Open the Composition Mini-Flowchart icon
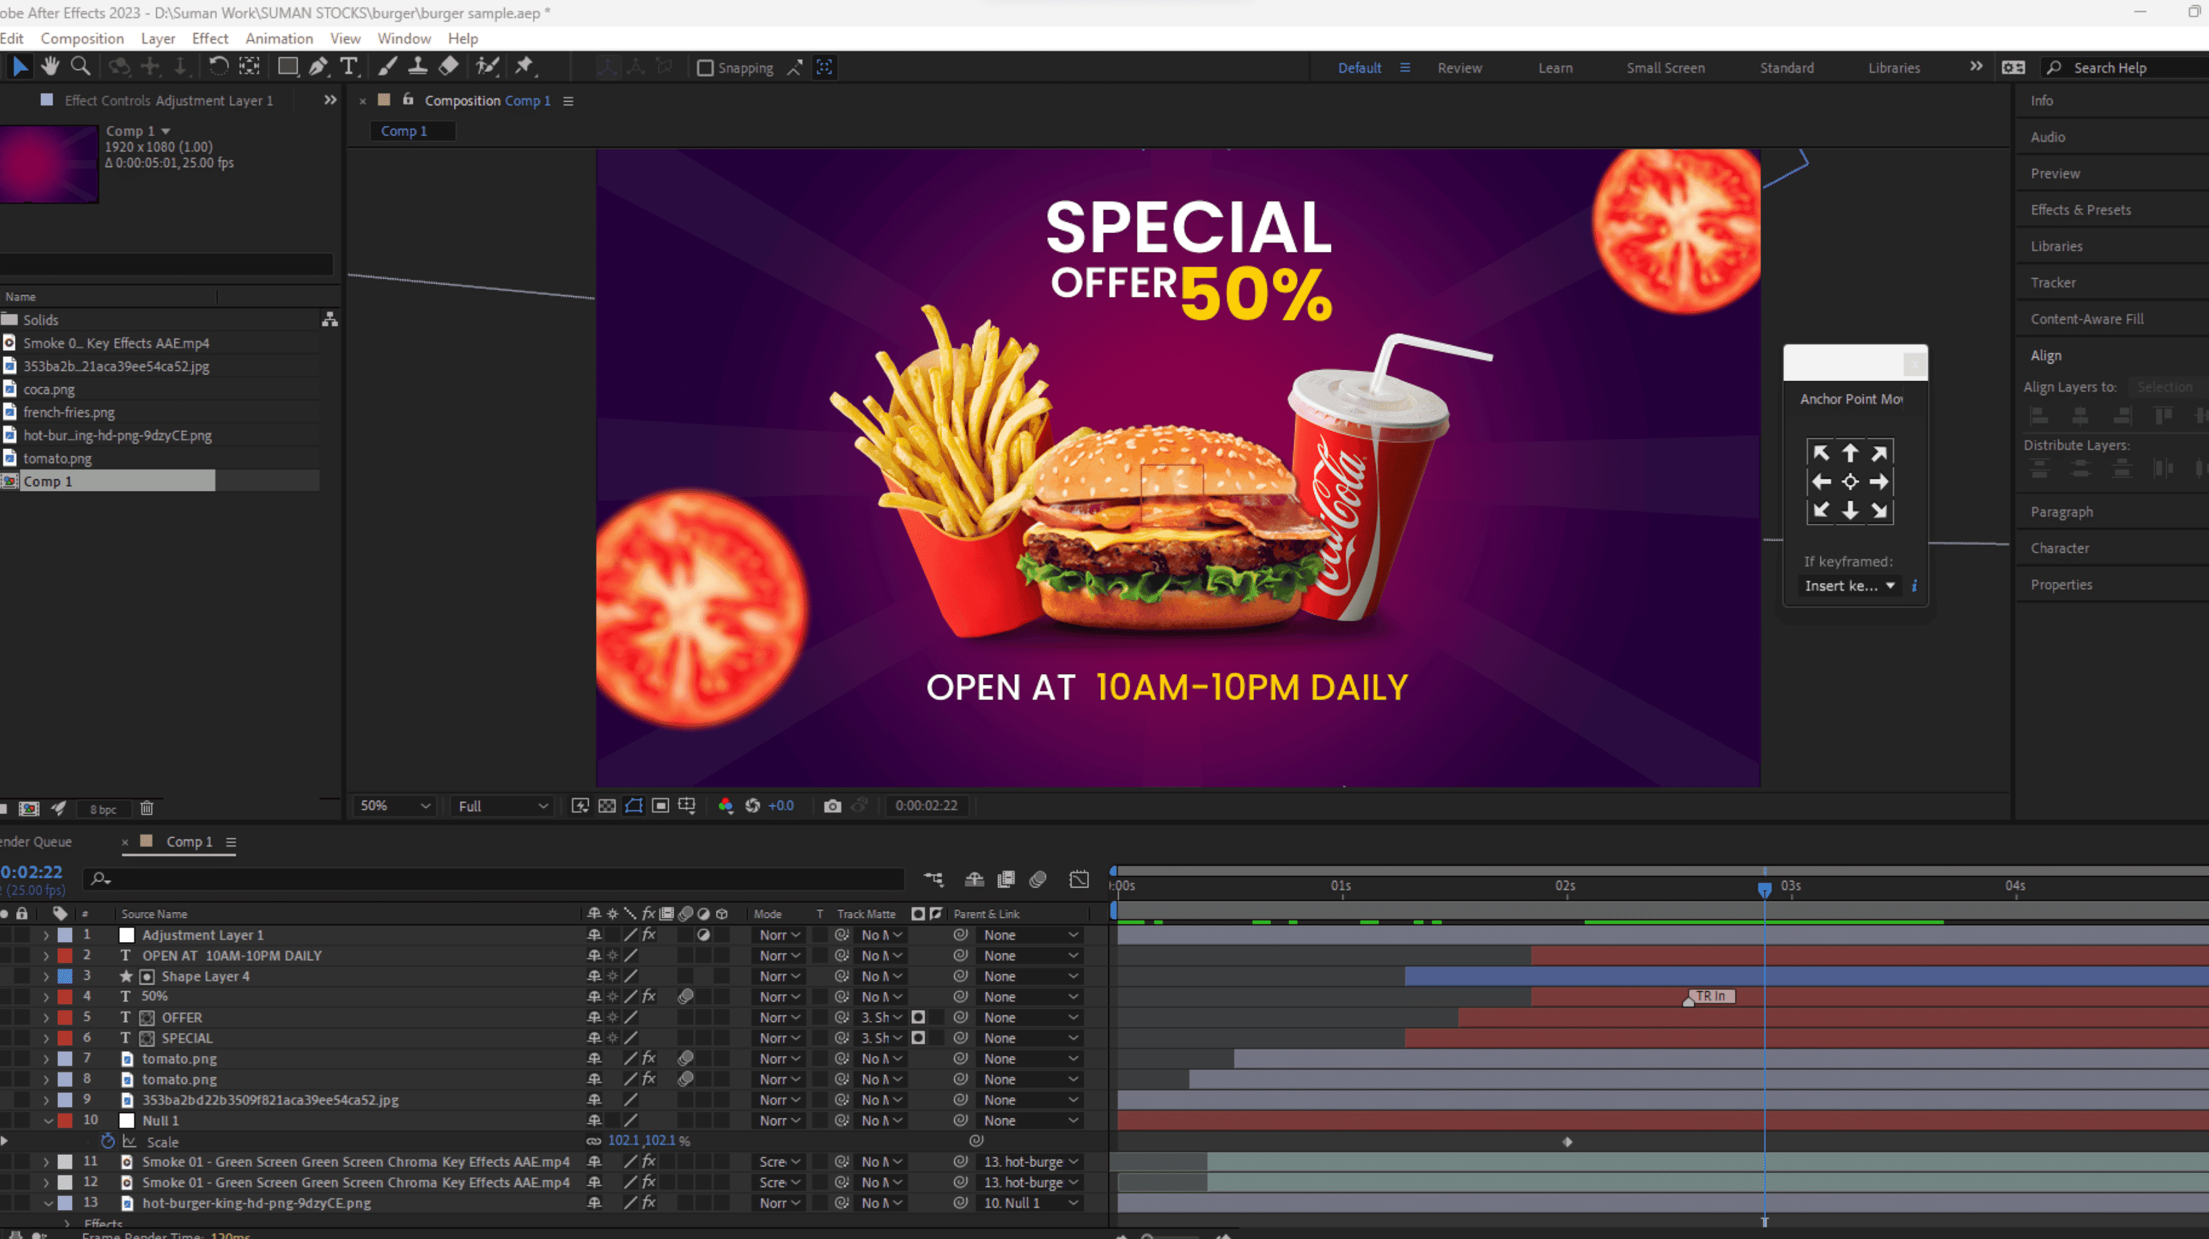This screenshot has height=1239, width=2209. (933, 879)
